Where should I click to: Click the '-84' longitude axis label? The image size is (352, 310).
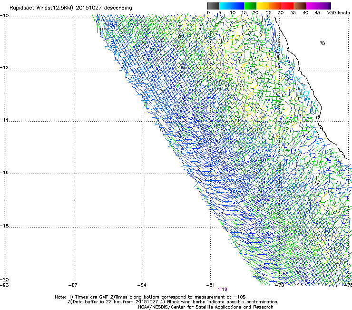[142, 285]
